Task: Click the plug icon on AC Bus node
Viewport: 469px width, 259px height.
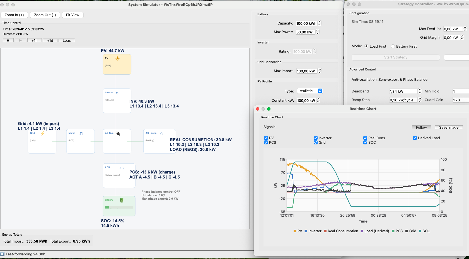Action: pyautogui.click(x=118, y=133)
